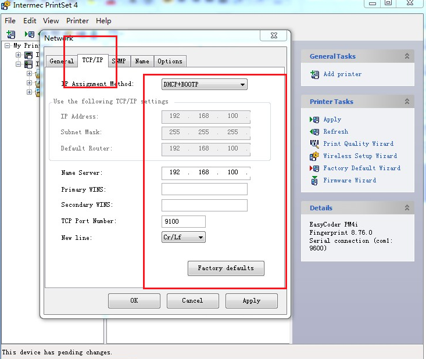
Task: Expand the first child node under second printer
Action: [29, 73]
